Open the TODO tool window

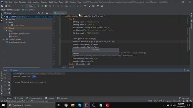[x=19, y=98]
